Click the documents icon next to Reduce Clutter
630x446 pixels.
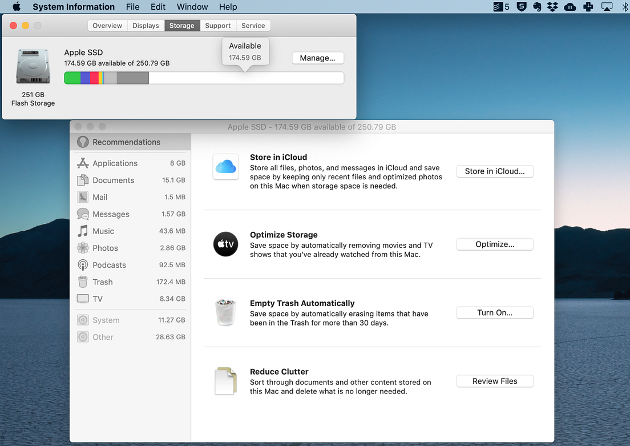[x=225, y=381]
